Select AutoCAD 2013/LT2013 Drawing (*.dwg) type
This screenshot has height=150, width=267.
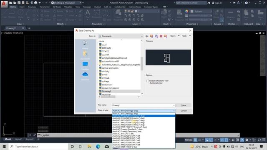144,116
